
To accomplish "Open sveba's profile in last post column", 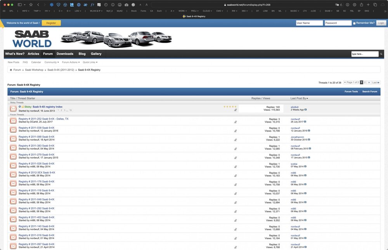I will point(294,164).
